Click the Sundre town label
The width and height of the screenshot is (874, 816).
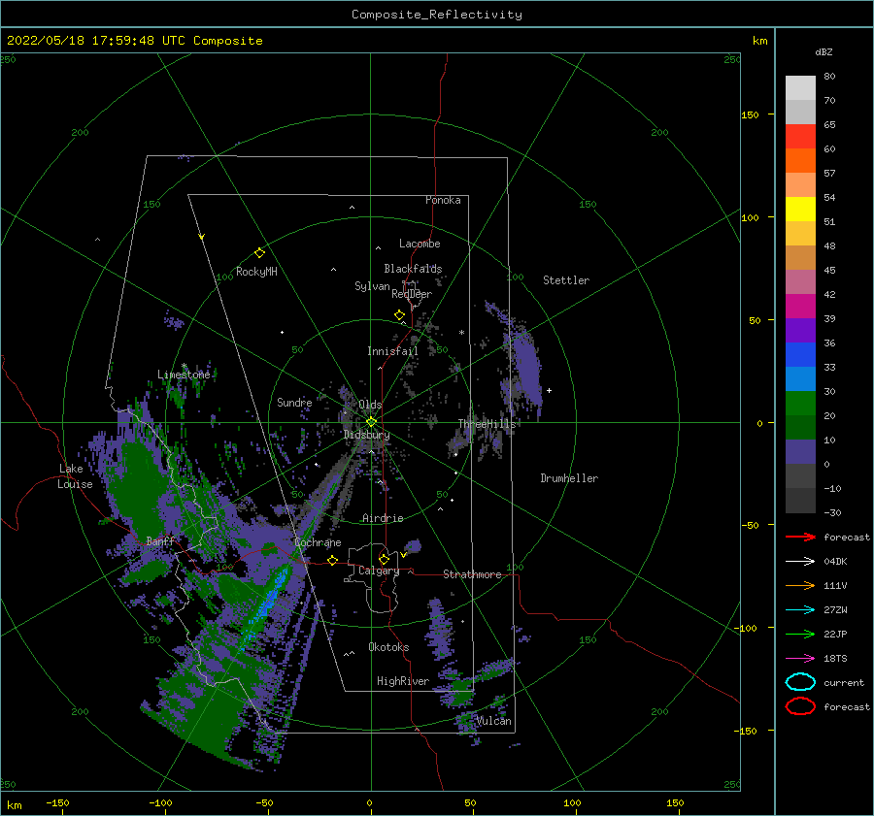point(294,402)
